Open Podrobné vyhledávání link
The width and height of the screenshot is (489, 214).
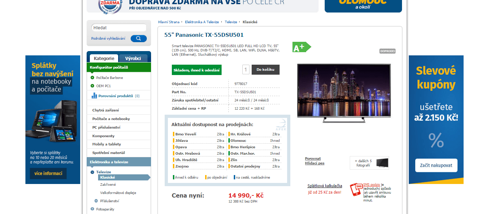click(x=108, y=39)
